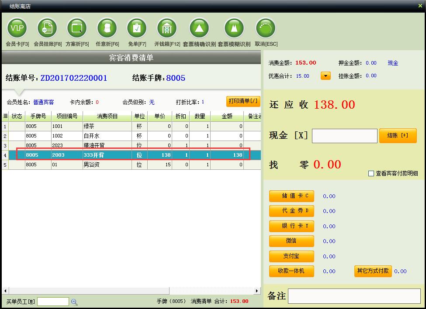Click the 单位 column header
Screen dimensions: 426x309
click(140, 116)
